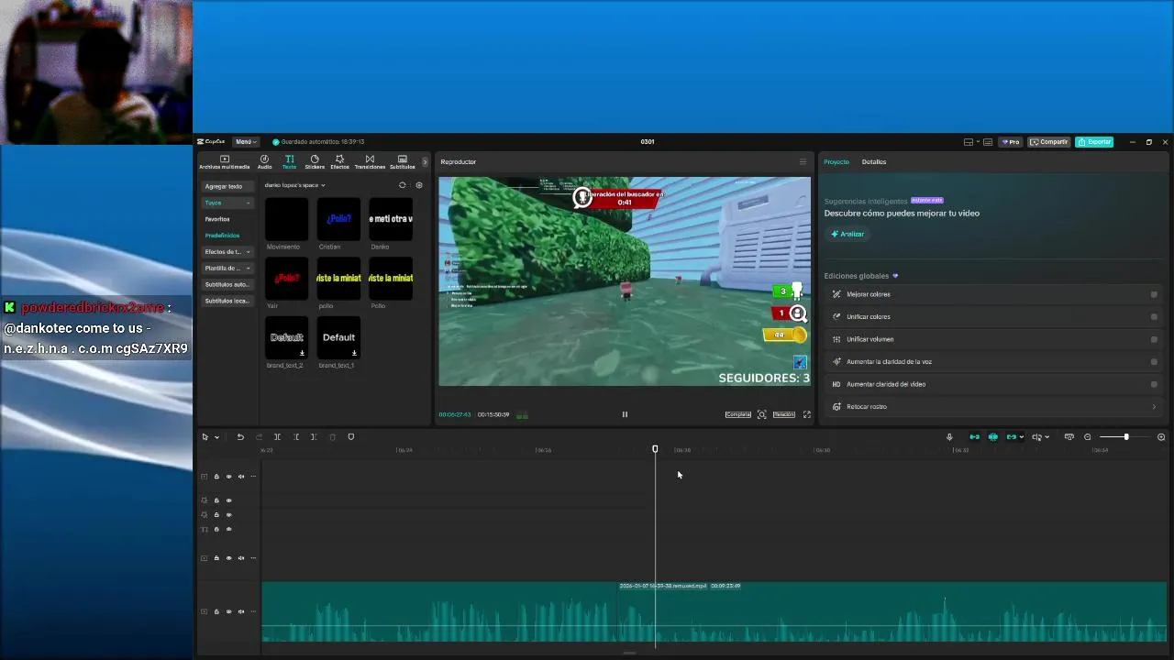Select Favoritos in the text sidebar

point(217,219)
